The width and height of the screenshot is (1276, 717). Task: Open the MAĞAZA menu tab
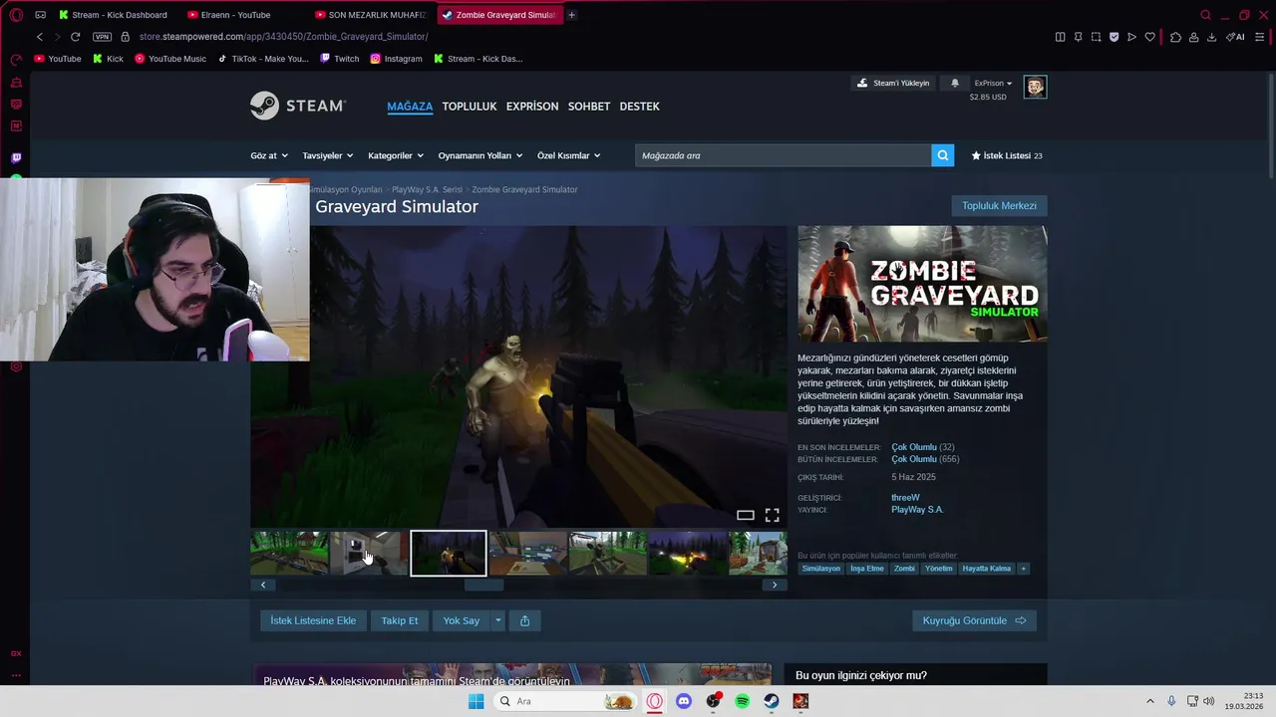(x=410, y=107)
